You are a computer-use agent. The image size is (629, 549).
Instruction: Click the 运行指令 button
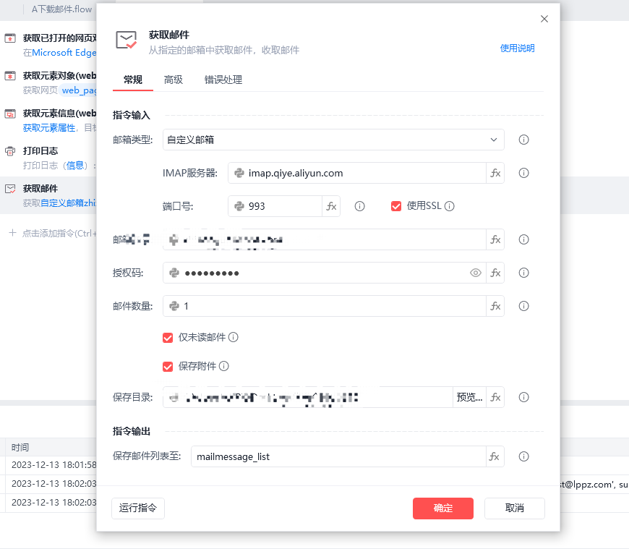(138, 508)
